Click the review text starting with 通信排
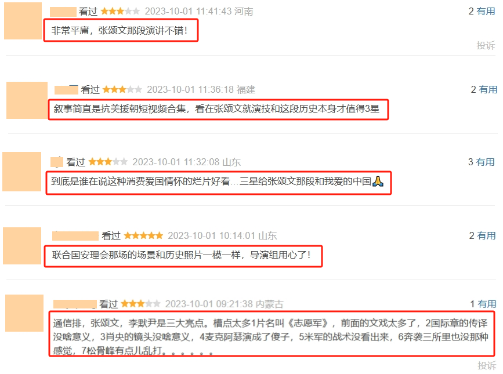 [x=271, y=337]
